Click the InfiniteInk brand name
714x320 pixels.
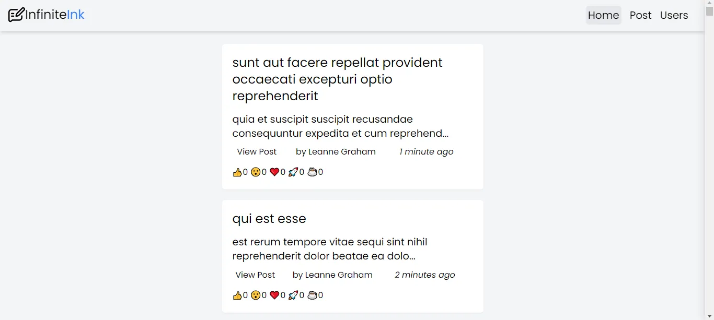(55, 15)
